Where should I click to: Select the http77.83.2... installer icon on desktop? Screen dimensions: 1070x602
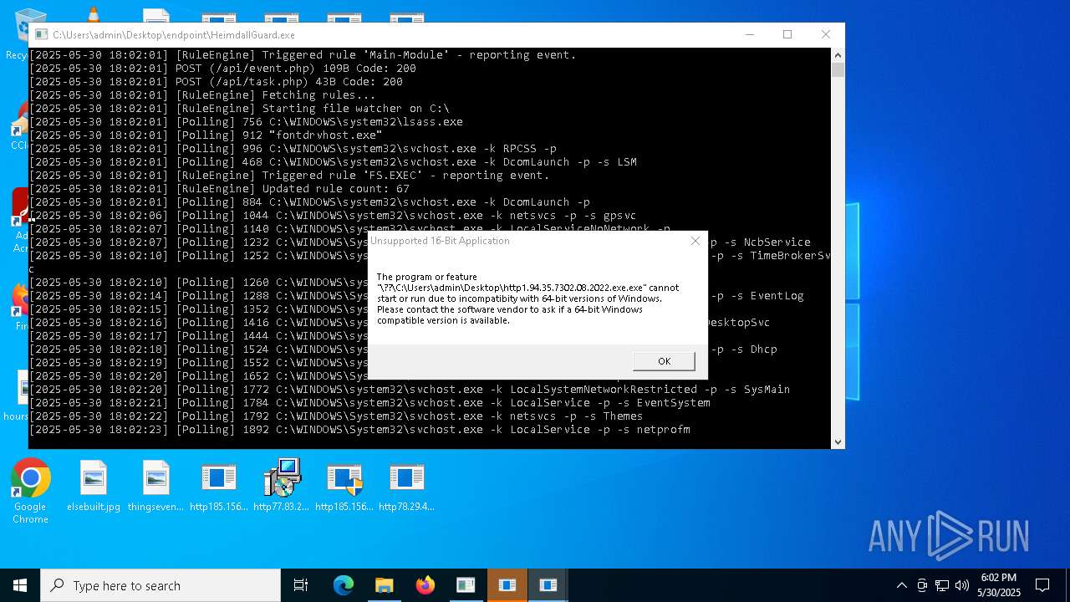click(x=282, y=486)
